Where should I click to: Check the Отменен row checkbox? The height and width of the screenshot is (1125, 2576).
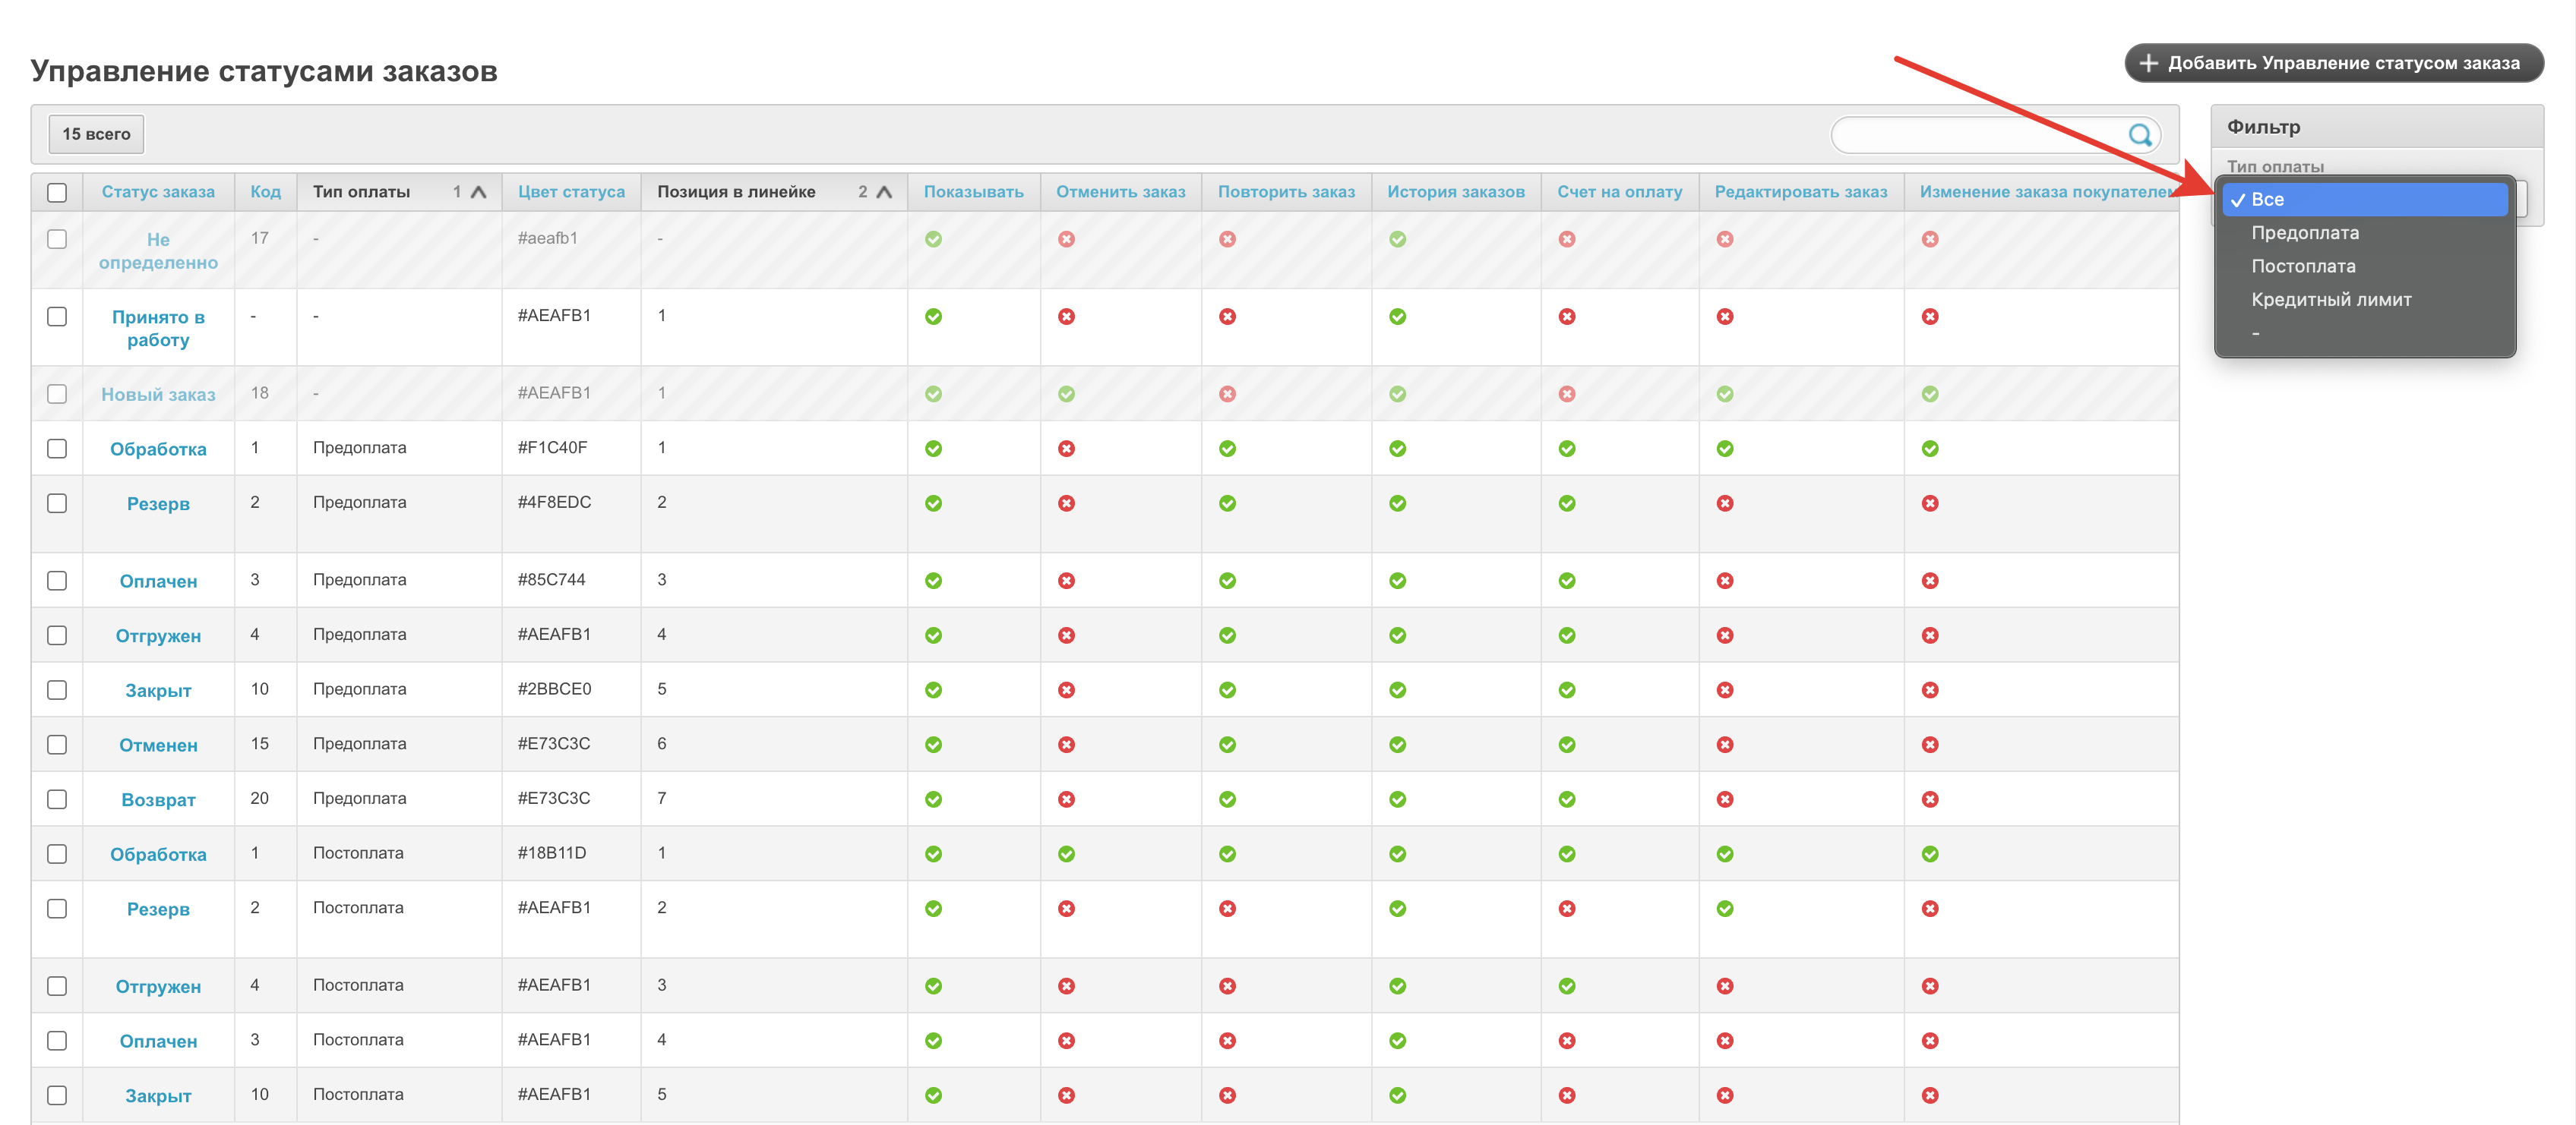coord(57,745)
